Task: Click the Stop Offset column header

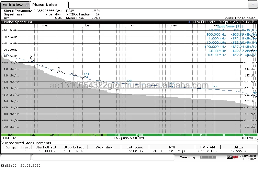Action: pos(74,147)
